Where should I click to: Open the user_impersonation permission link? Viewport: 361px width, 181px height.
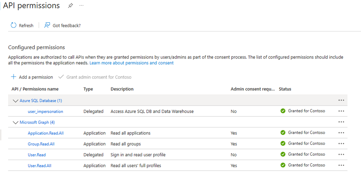pos(45,111)
